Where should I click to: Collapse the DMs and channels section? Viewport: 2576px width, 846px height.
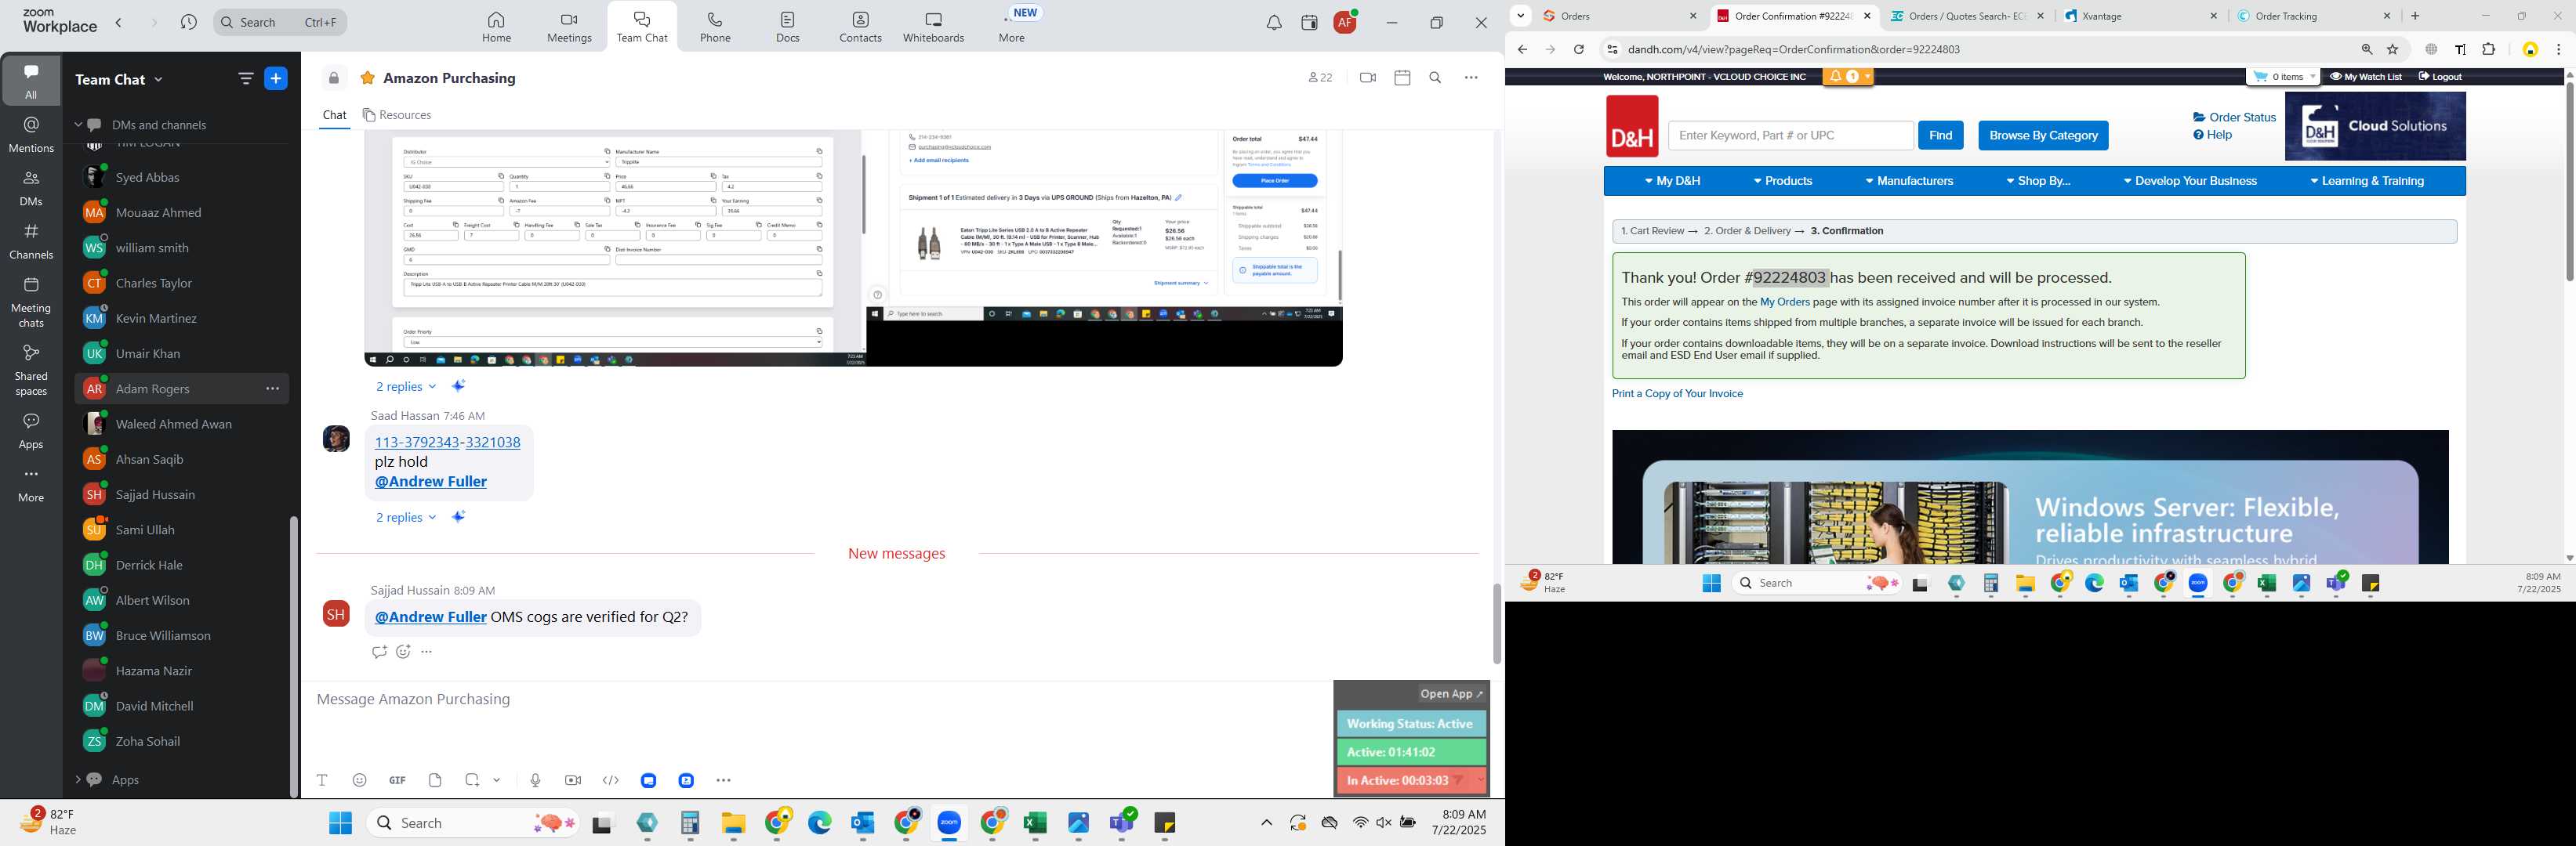(78, 125)
